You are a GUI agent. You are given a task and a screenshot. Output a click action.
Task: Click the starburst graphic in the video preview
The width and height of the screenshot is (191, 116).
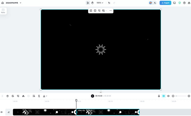101,49
